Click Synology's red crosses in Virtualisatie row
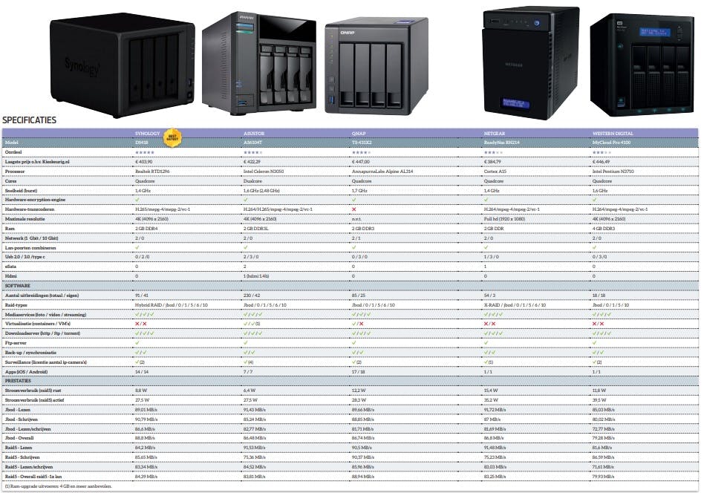 coord(141,324)
